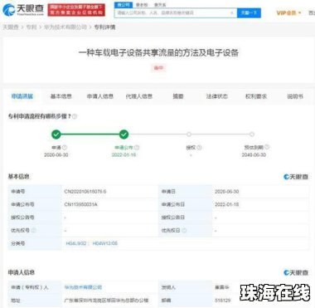Click the 授权公告号 row label
The height and width of the screenshot is (308, 315).
(22, 218)
